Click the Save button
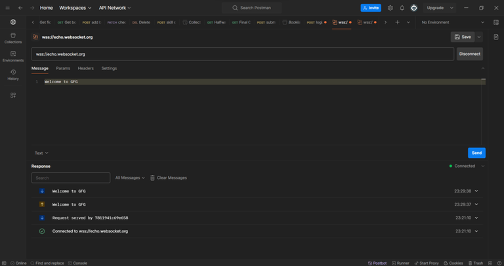 [x=463, y=37]
